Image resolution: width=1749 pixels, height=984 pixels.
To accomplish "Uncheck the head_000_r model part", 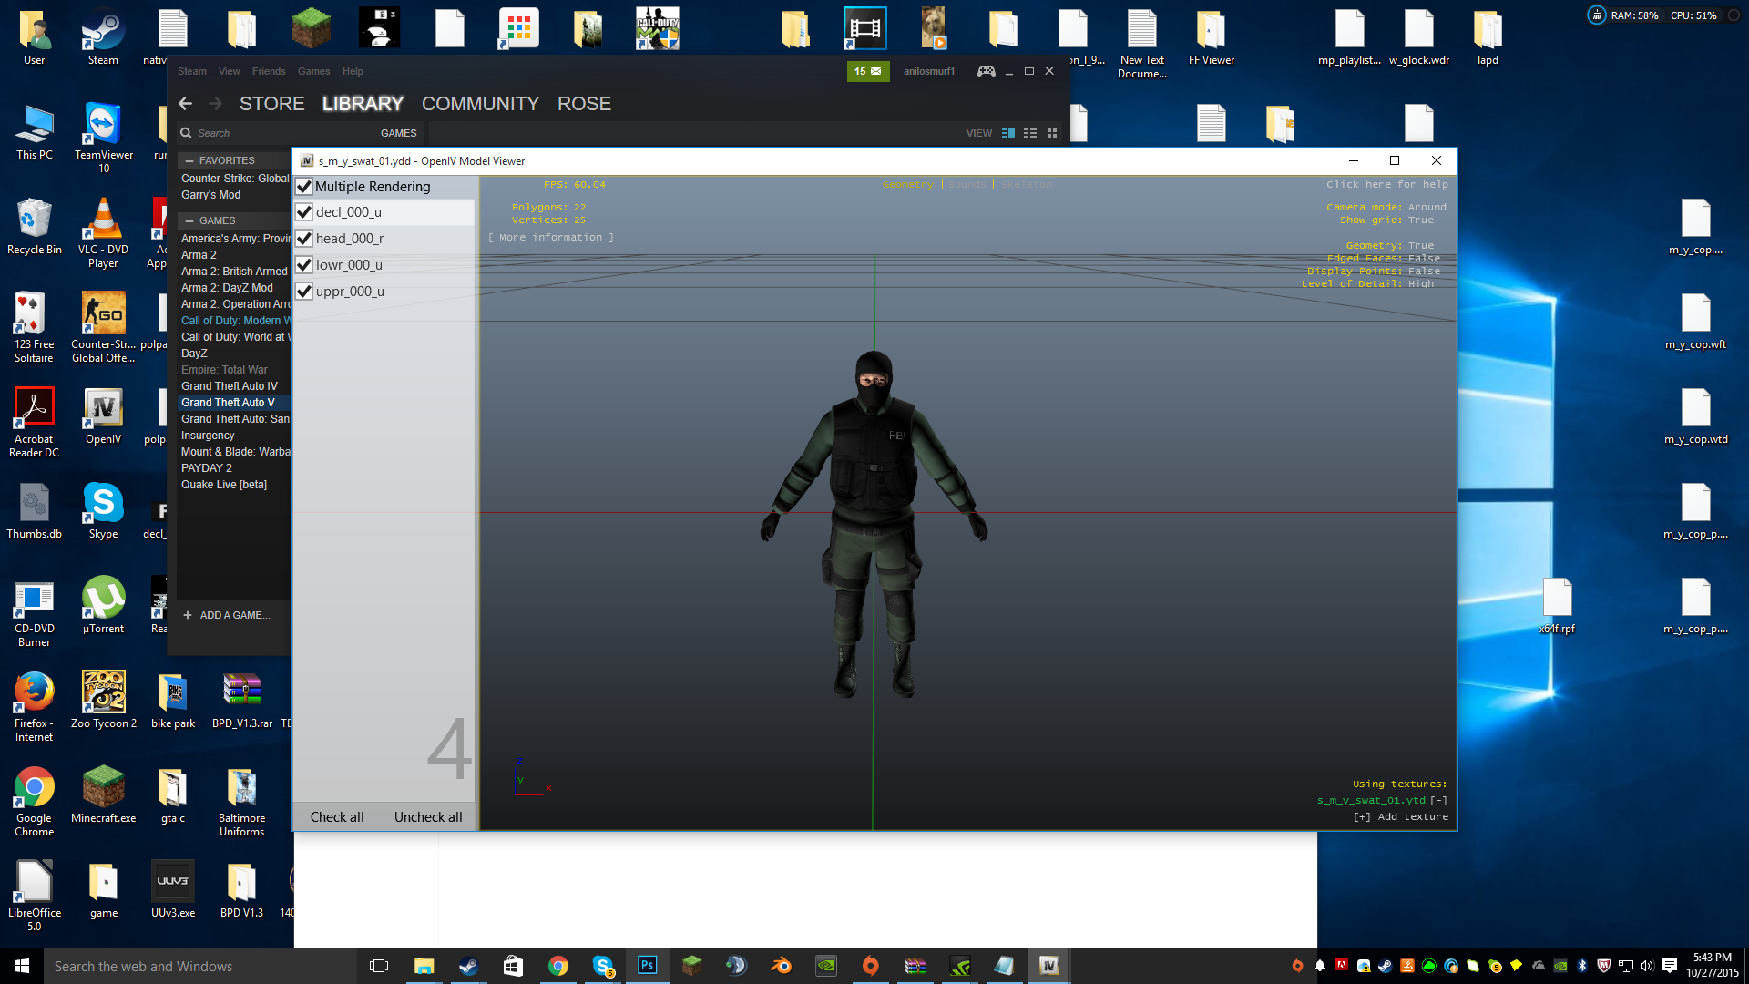I will pyautogui.click(x=304, y=239).
